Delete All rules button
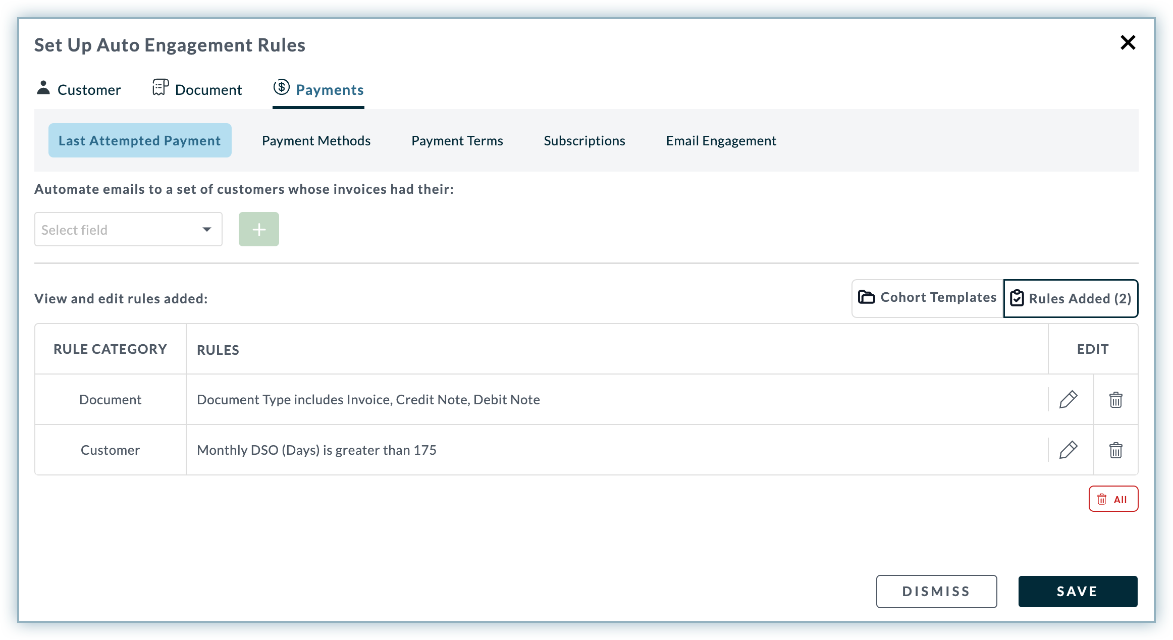This screenshot has height=640, width=1173. point(1113,499)
